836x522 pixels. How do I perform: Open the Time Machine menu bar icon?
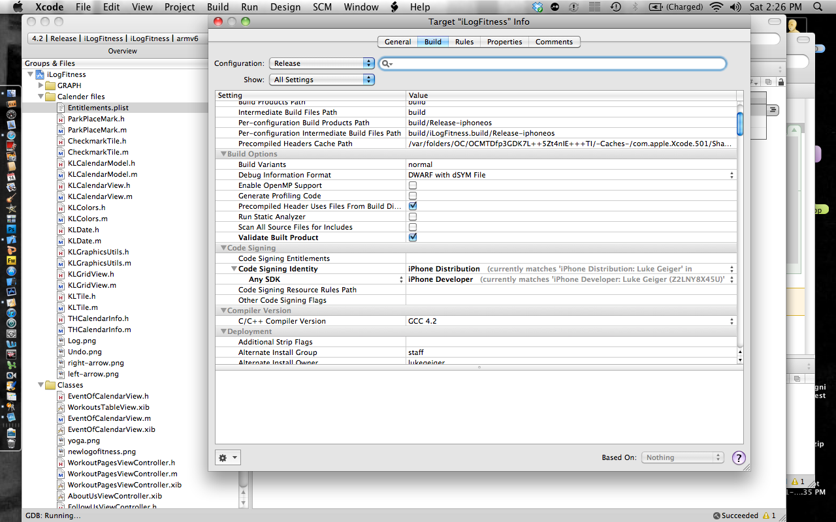[616, 7]
